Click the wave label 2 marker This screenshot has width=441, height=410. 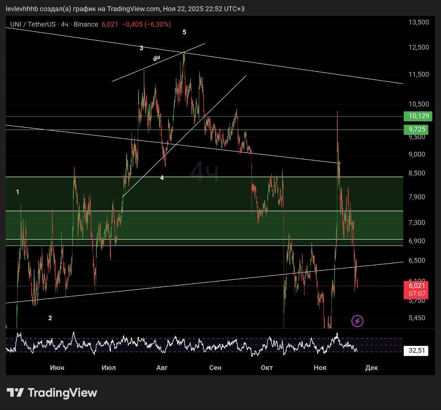coord(50,318)
